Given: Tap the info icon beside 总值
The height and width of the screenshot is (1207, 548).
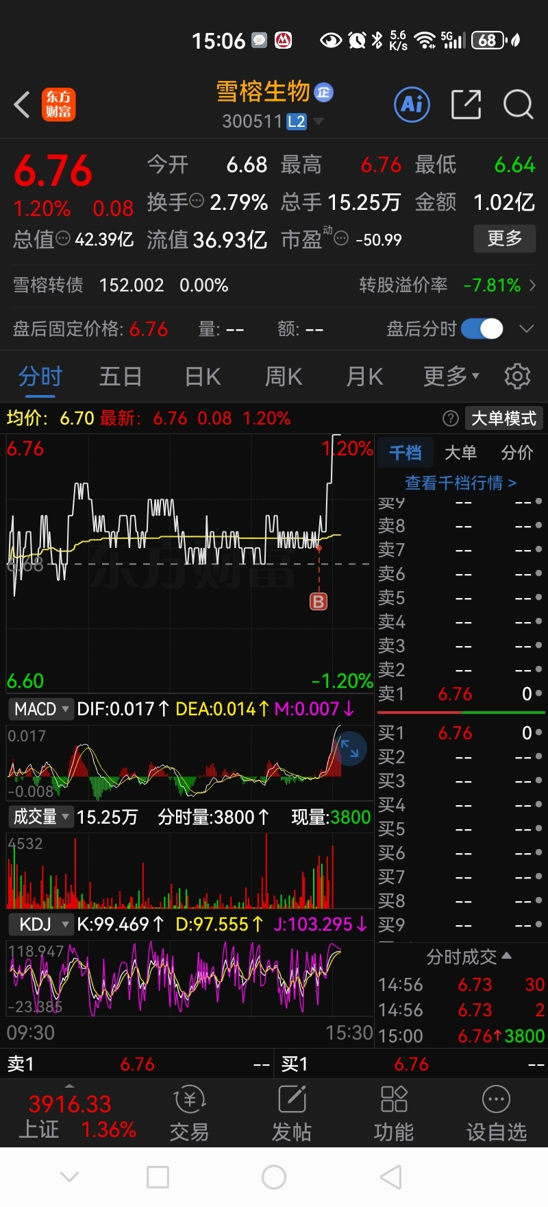Looking at the screenshot, I should tap(62, 239).
